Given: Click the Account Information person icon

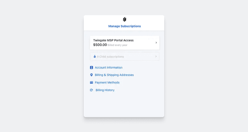Looking at the screenshot, I should click(x=92, y=68).
